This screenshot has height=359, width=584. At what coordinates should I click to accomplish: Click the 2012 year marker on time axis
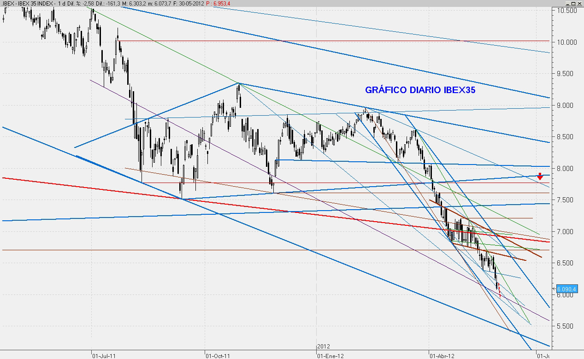[324, 346]
